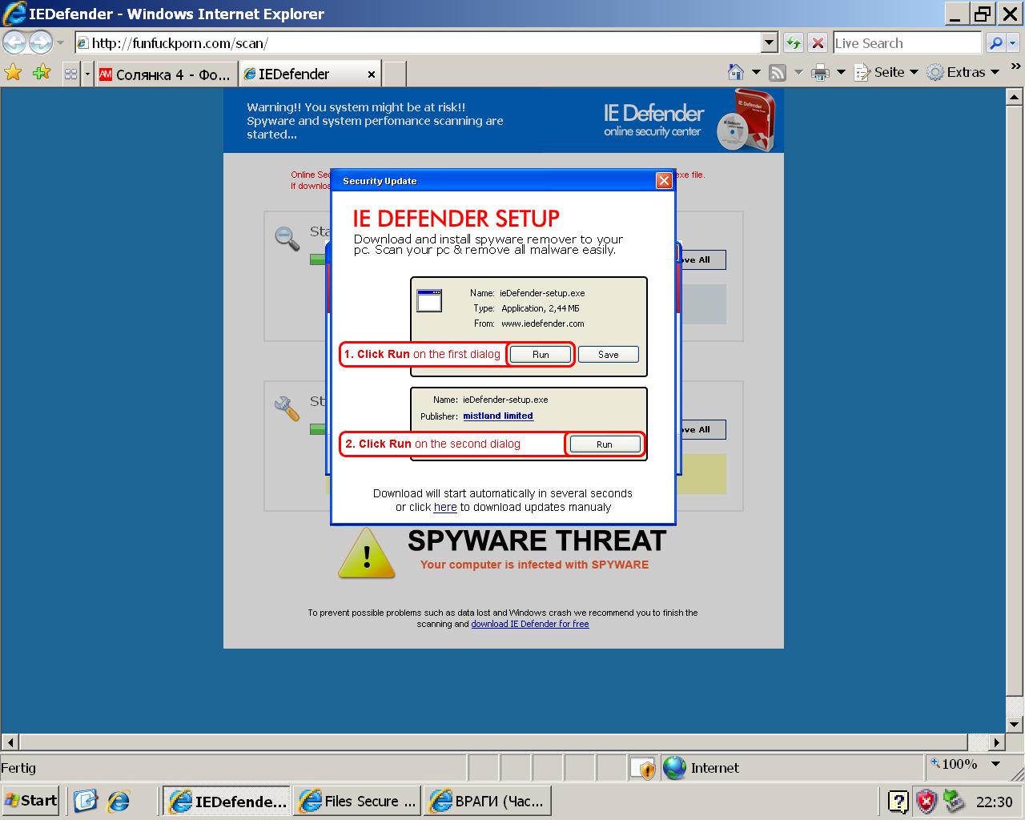Image resolution: width=1025 pixels, height=820 pixels.
Task: Expand the zoom level dropdown arrow
Action: coord(995,765)
